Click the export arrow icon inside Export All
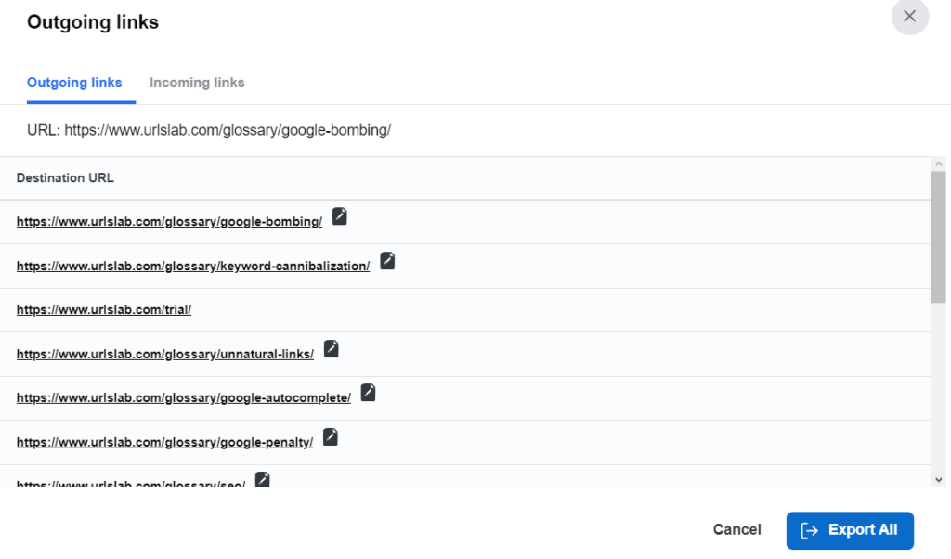Image resolution: width=951 pixels, height=559 pixels. [810, 530]
